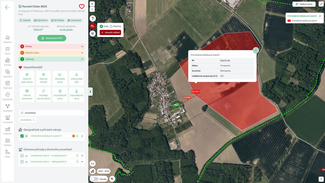Click the Vlastník tag button
The image size is (325, 183).
point(25,20)
